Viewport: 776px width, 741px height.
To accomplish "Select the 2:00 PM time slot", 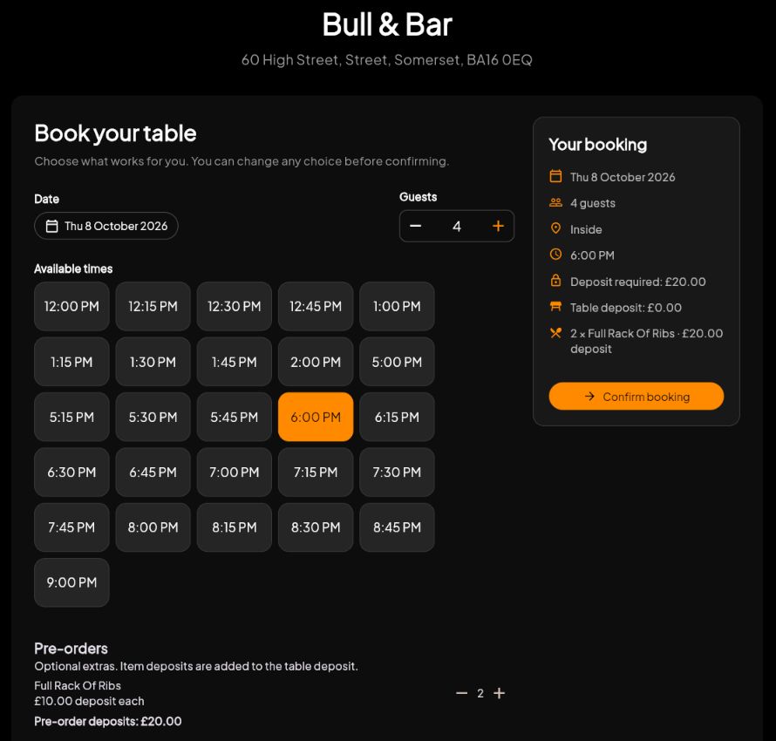I will pyautogui.click(x=316, y=362).
